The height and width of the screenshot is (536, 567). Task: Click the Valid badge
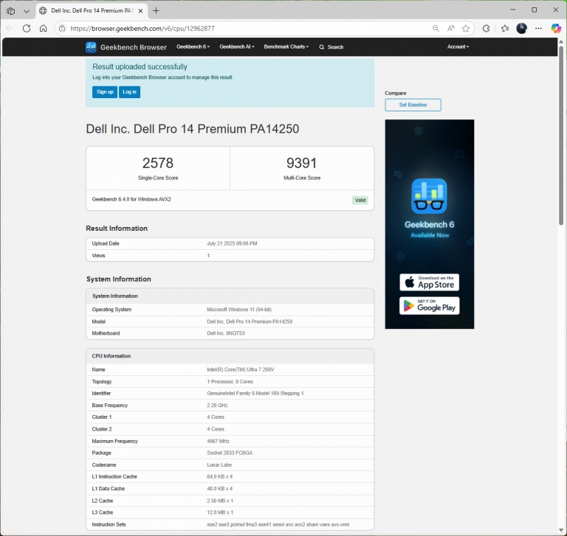[360, 201]
